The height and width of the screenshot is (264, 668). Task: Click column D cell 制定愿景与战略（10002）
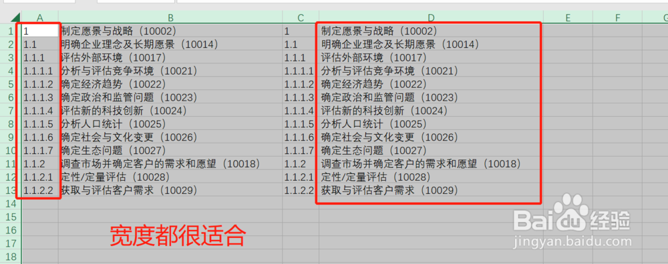pos(431,31)
